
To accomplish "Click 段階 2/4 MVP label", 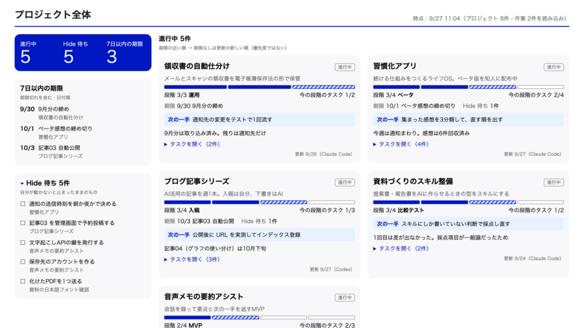I will coord(183,325).
